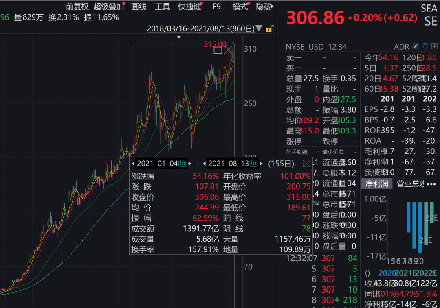Click the X icon on chart selection box
The height and width of the screenshot is (308, 440).
229,50
